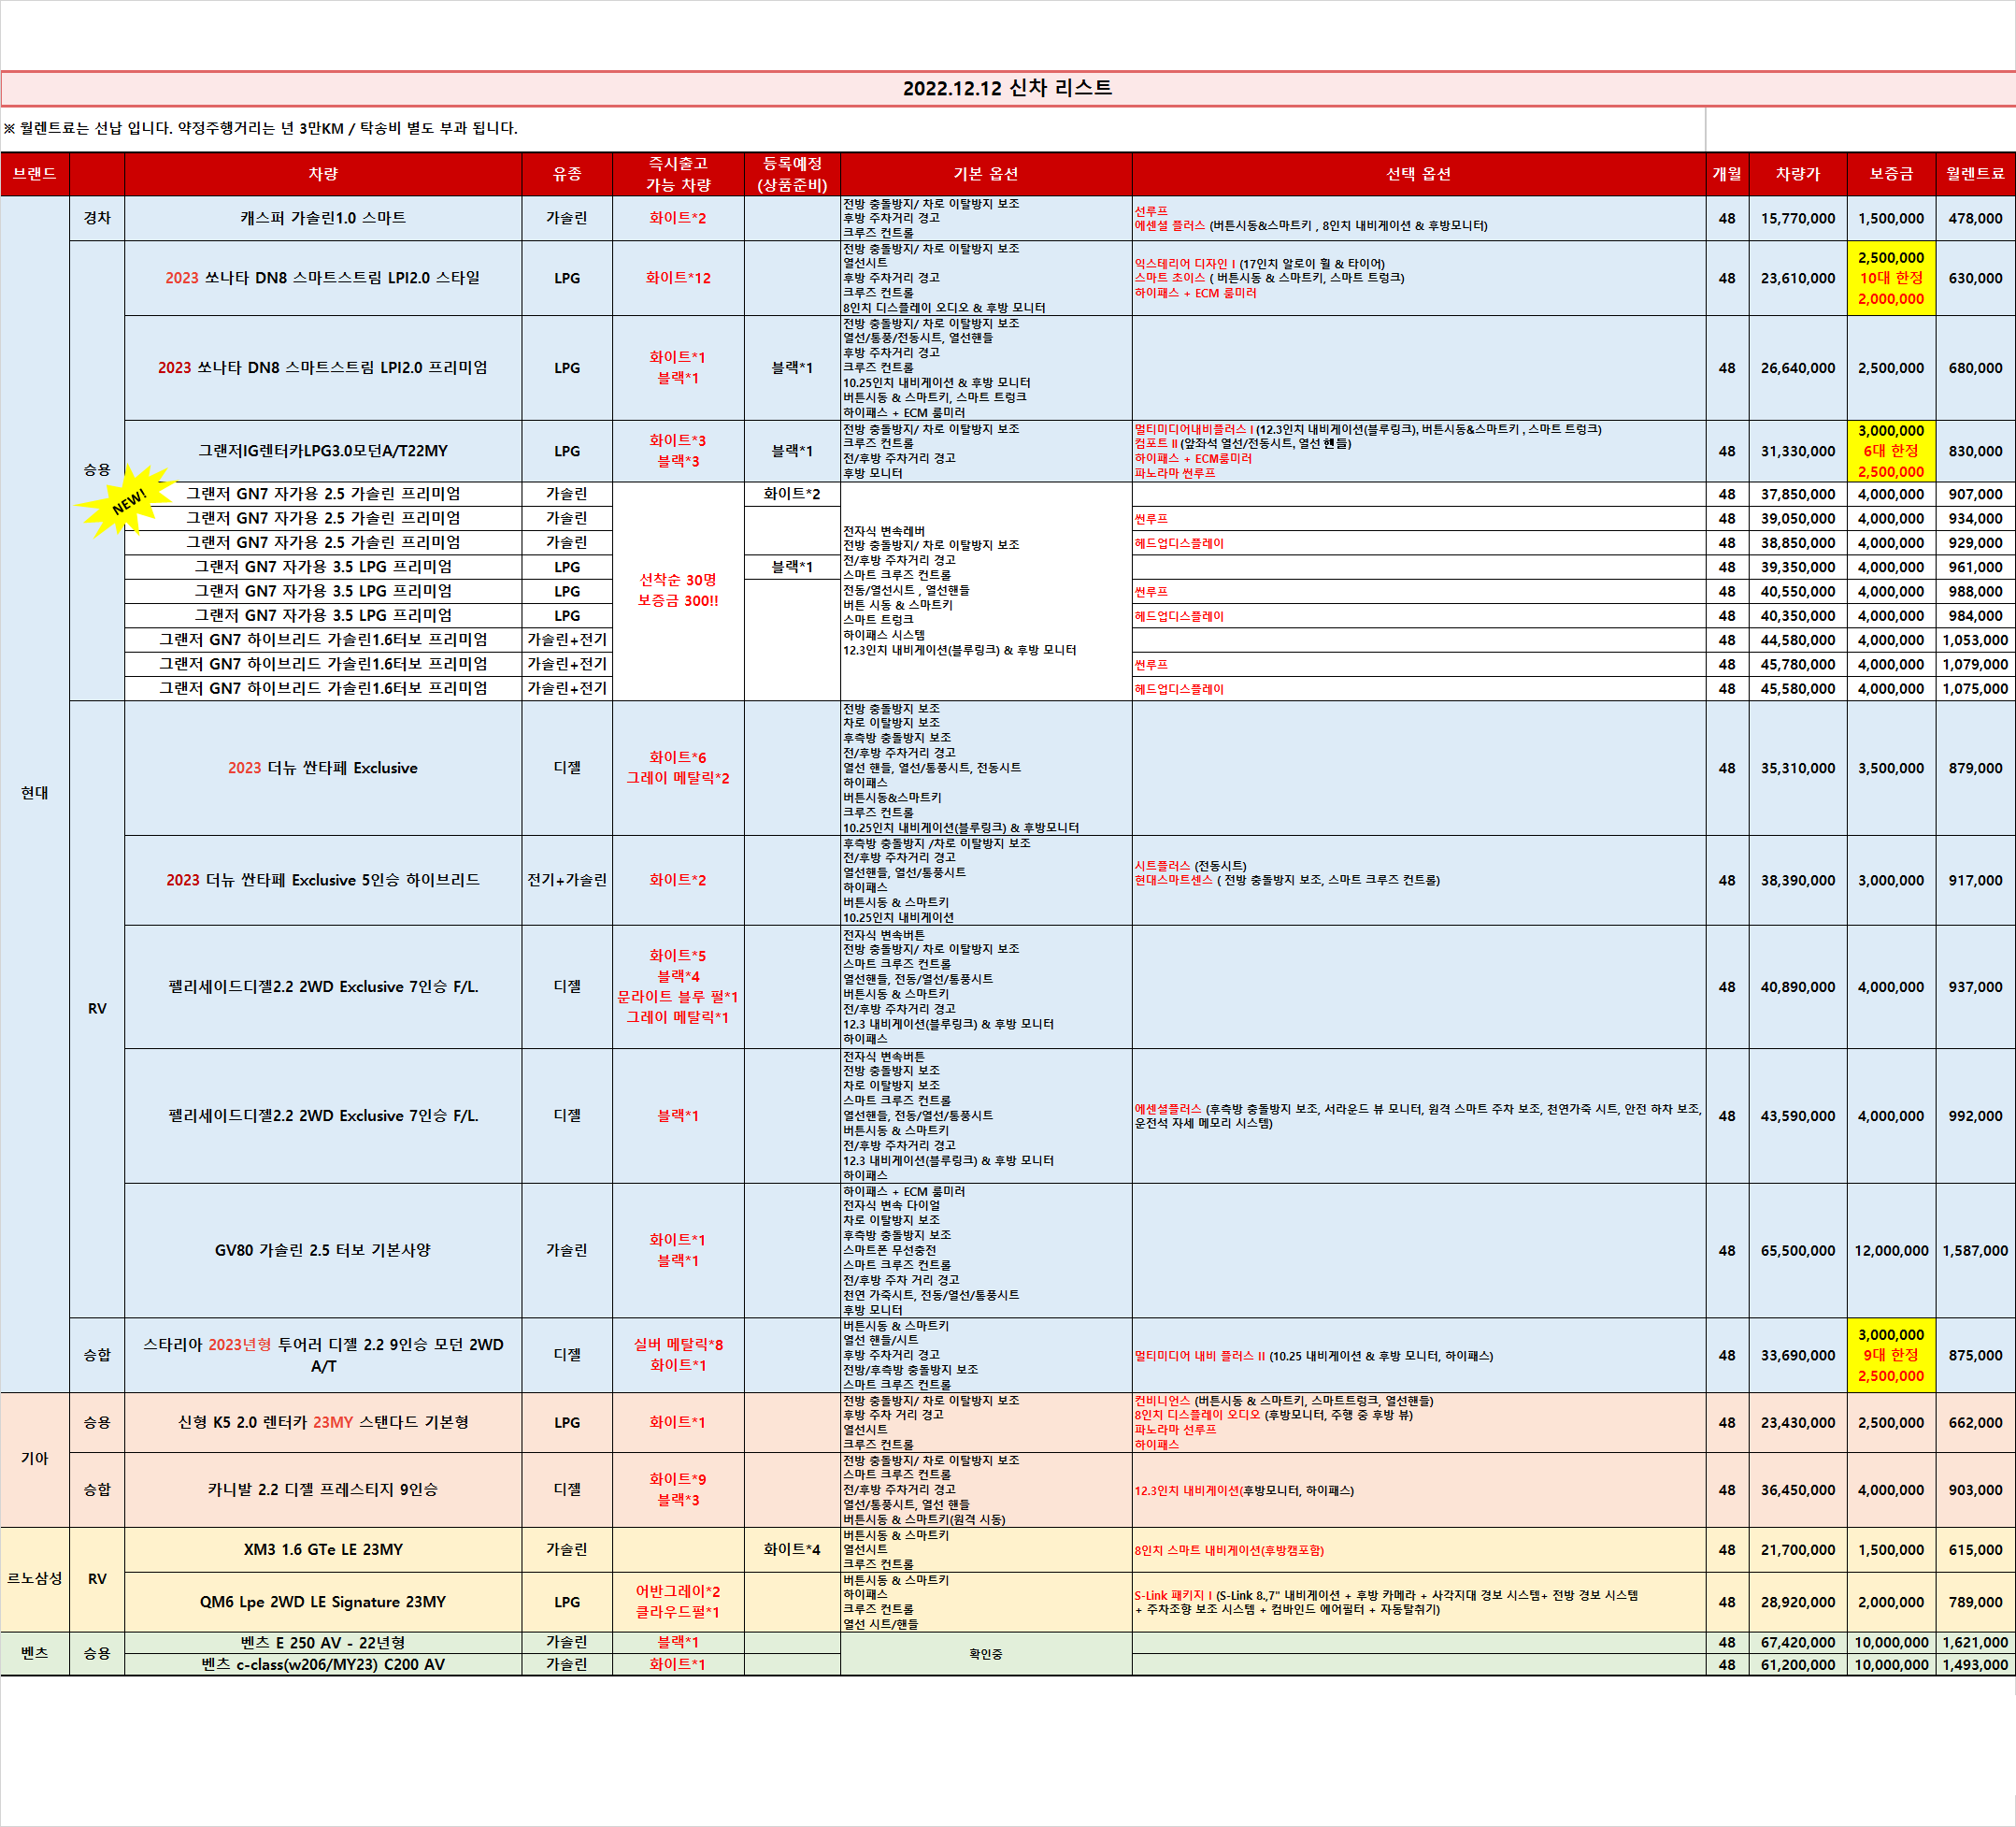Viewport: 2016px width, 1827px height.
Task: Click the yellow '9대 한정' deposit cell
Action: [x=1891, y=1355]
